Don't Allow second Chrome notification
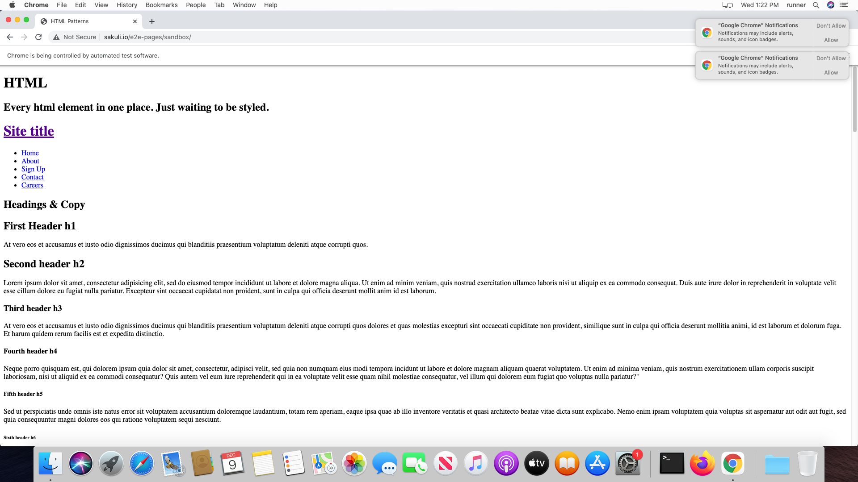 tap(830, 58)
